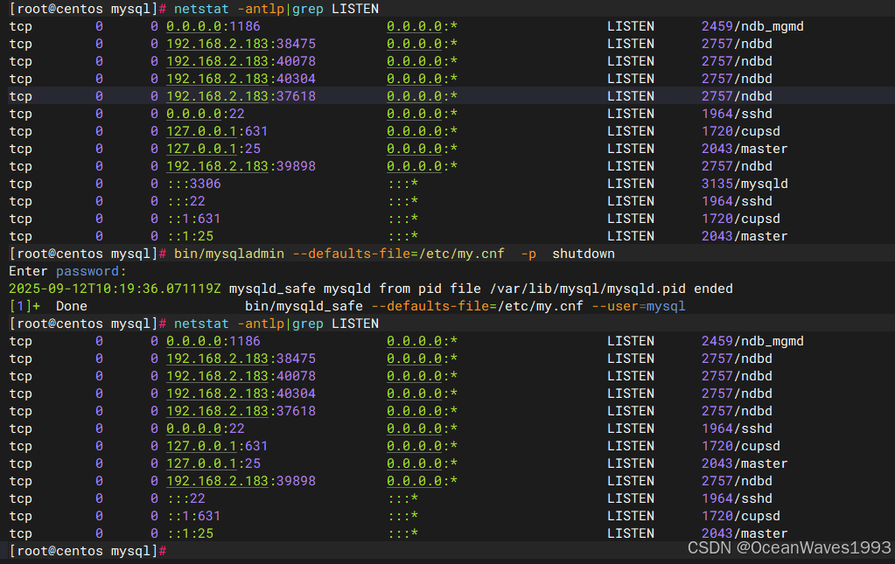The height and width of the screenshot is (564, 895).
Task: Click 0.0.0.0:22 in the listing after shutdown
Action: pos(205,428)
